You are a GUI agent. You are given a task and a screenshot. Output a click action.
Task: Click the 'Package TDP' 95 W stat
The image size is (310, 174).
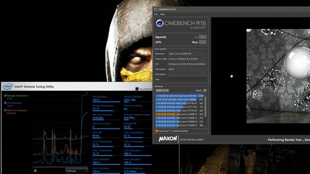[x=138, y=125]
